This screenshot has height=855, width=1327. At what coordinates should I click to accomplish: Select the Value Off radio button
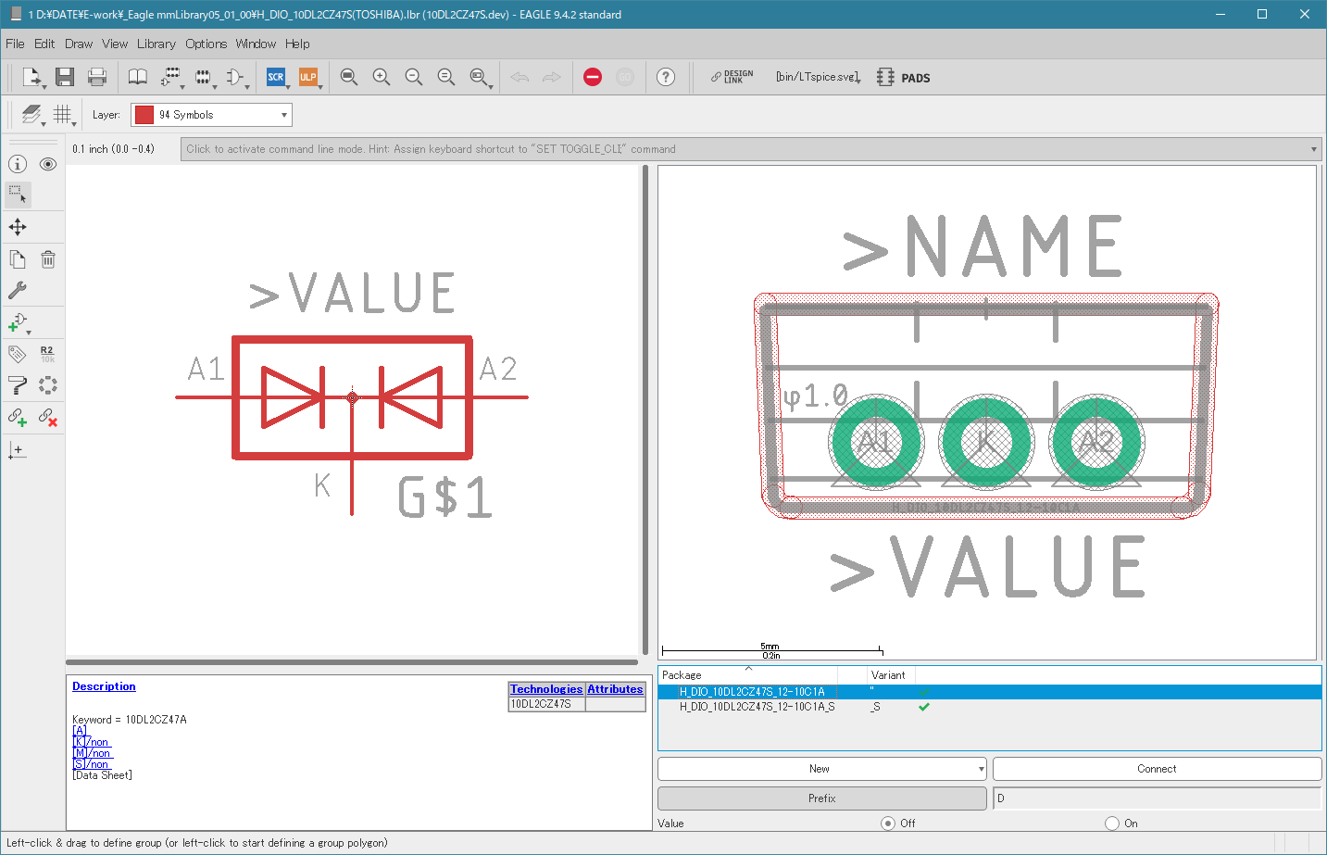tap(888, 823)
